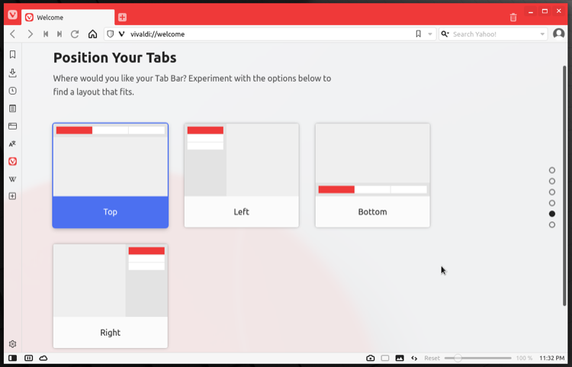
Task: Go to the home page
Action: click(x=92, y=34)
